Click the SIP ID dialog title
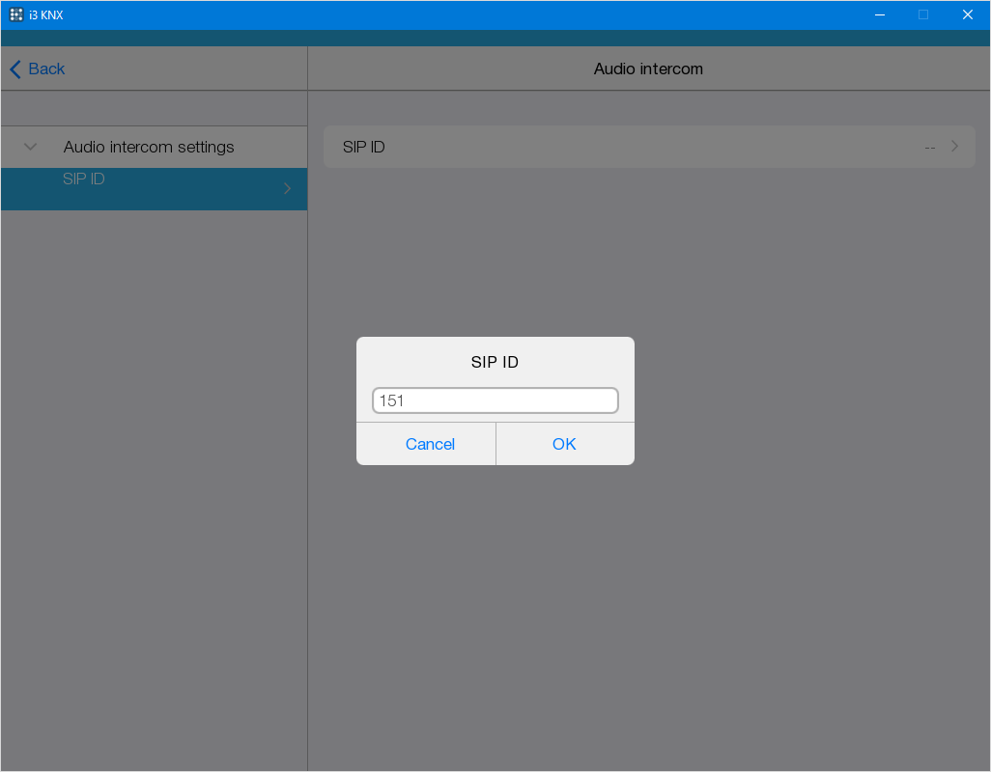 click(x=495, y=362)
